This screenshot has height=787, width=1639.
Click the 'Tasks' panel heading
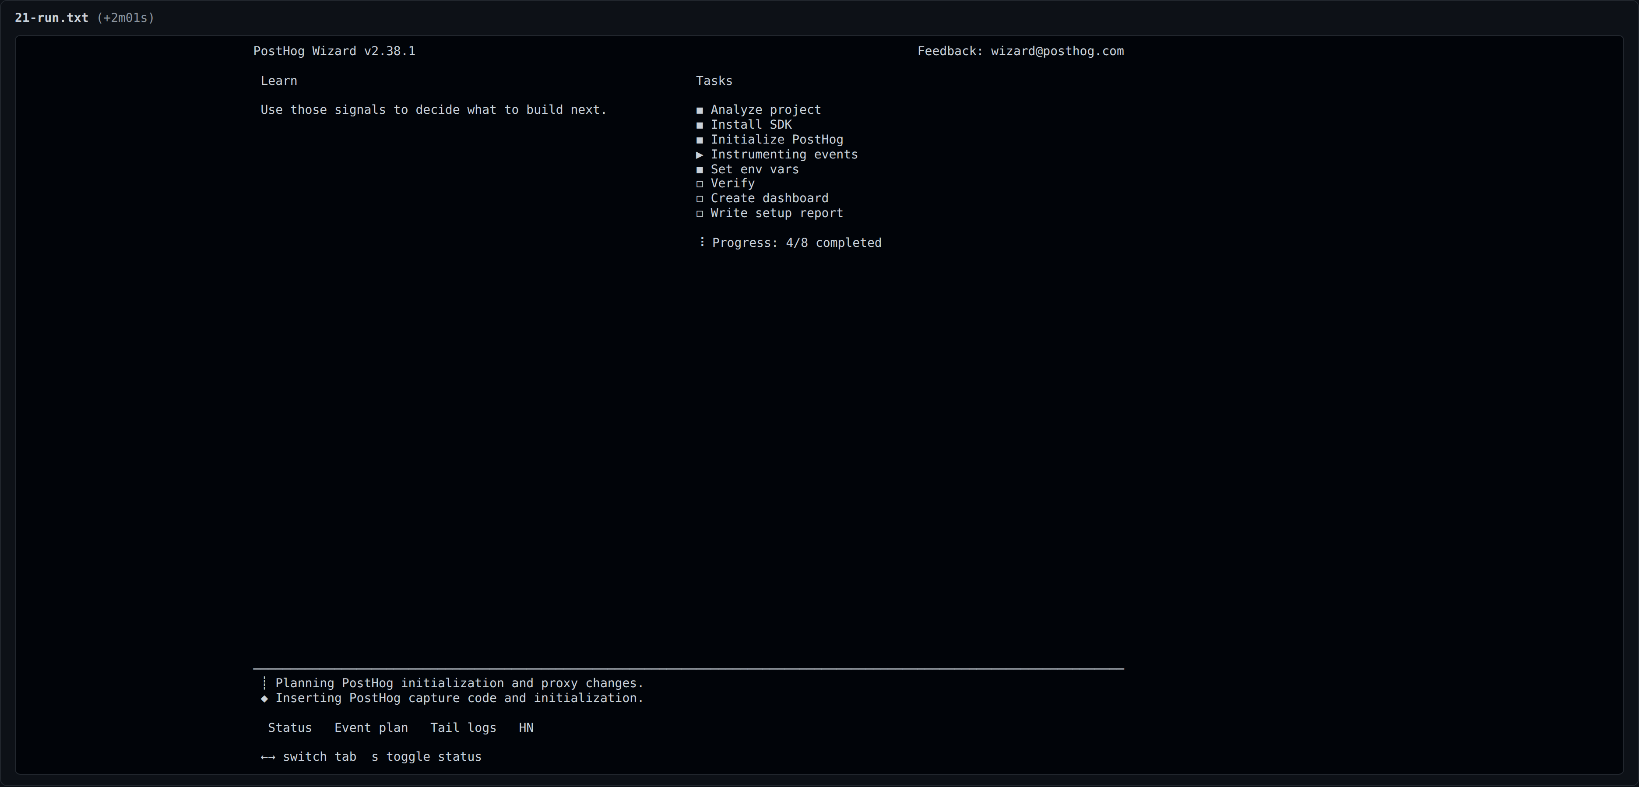click(x=714, y=81)
